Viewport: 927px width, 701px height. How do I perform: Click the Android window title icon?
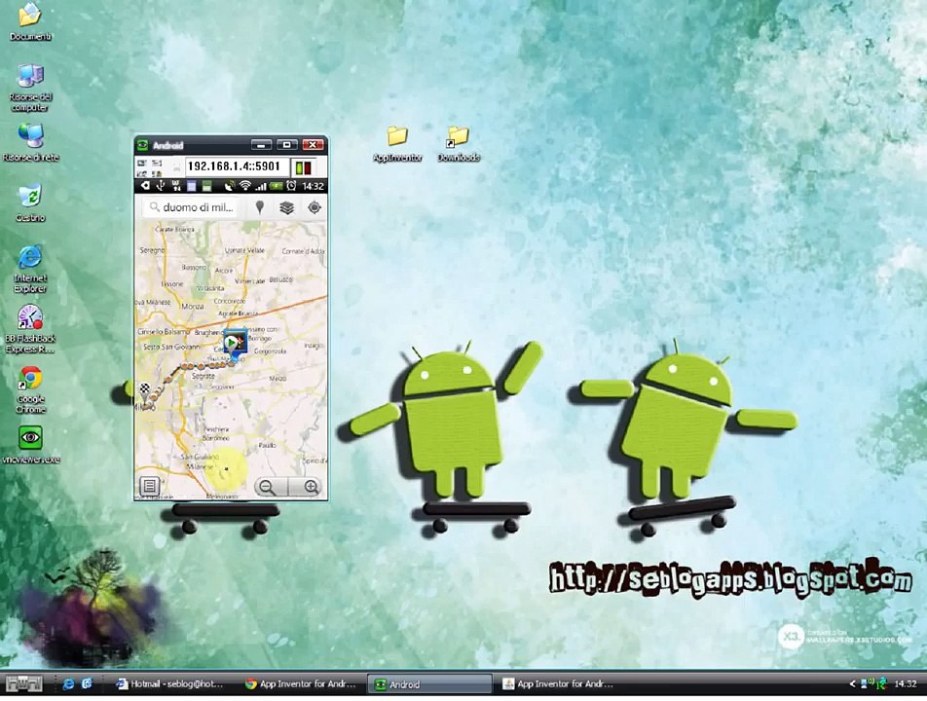click(142, 145)
